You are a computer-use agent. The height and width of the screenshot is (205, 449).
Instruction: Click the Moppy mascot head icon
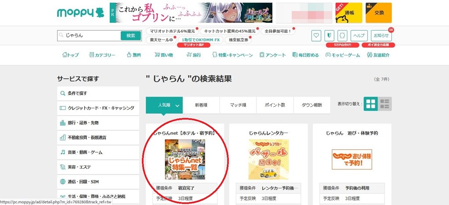[342, 36]
